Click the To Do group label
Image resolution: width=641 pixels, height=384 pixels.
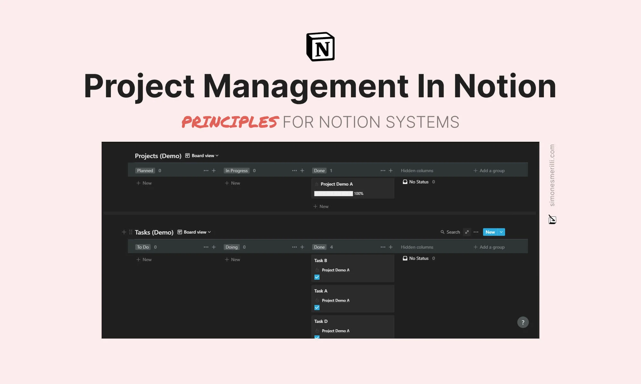(x=143, y=247)
